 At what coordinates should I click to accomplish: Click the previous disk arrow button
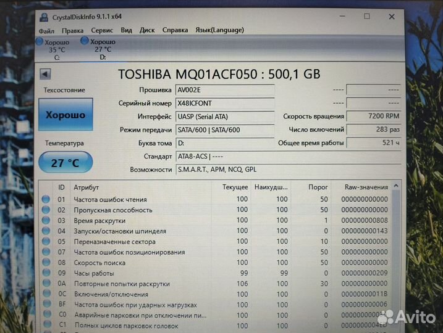tap(44, 74)
